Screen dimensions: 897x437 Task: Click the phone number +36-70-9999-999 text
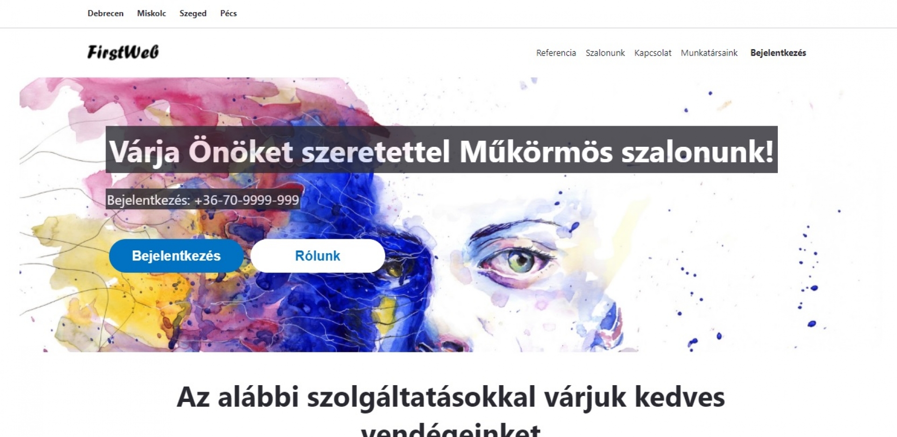pos(247,200)
